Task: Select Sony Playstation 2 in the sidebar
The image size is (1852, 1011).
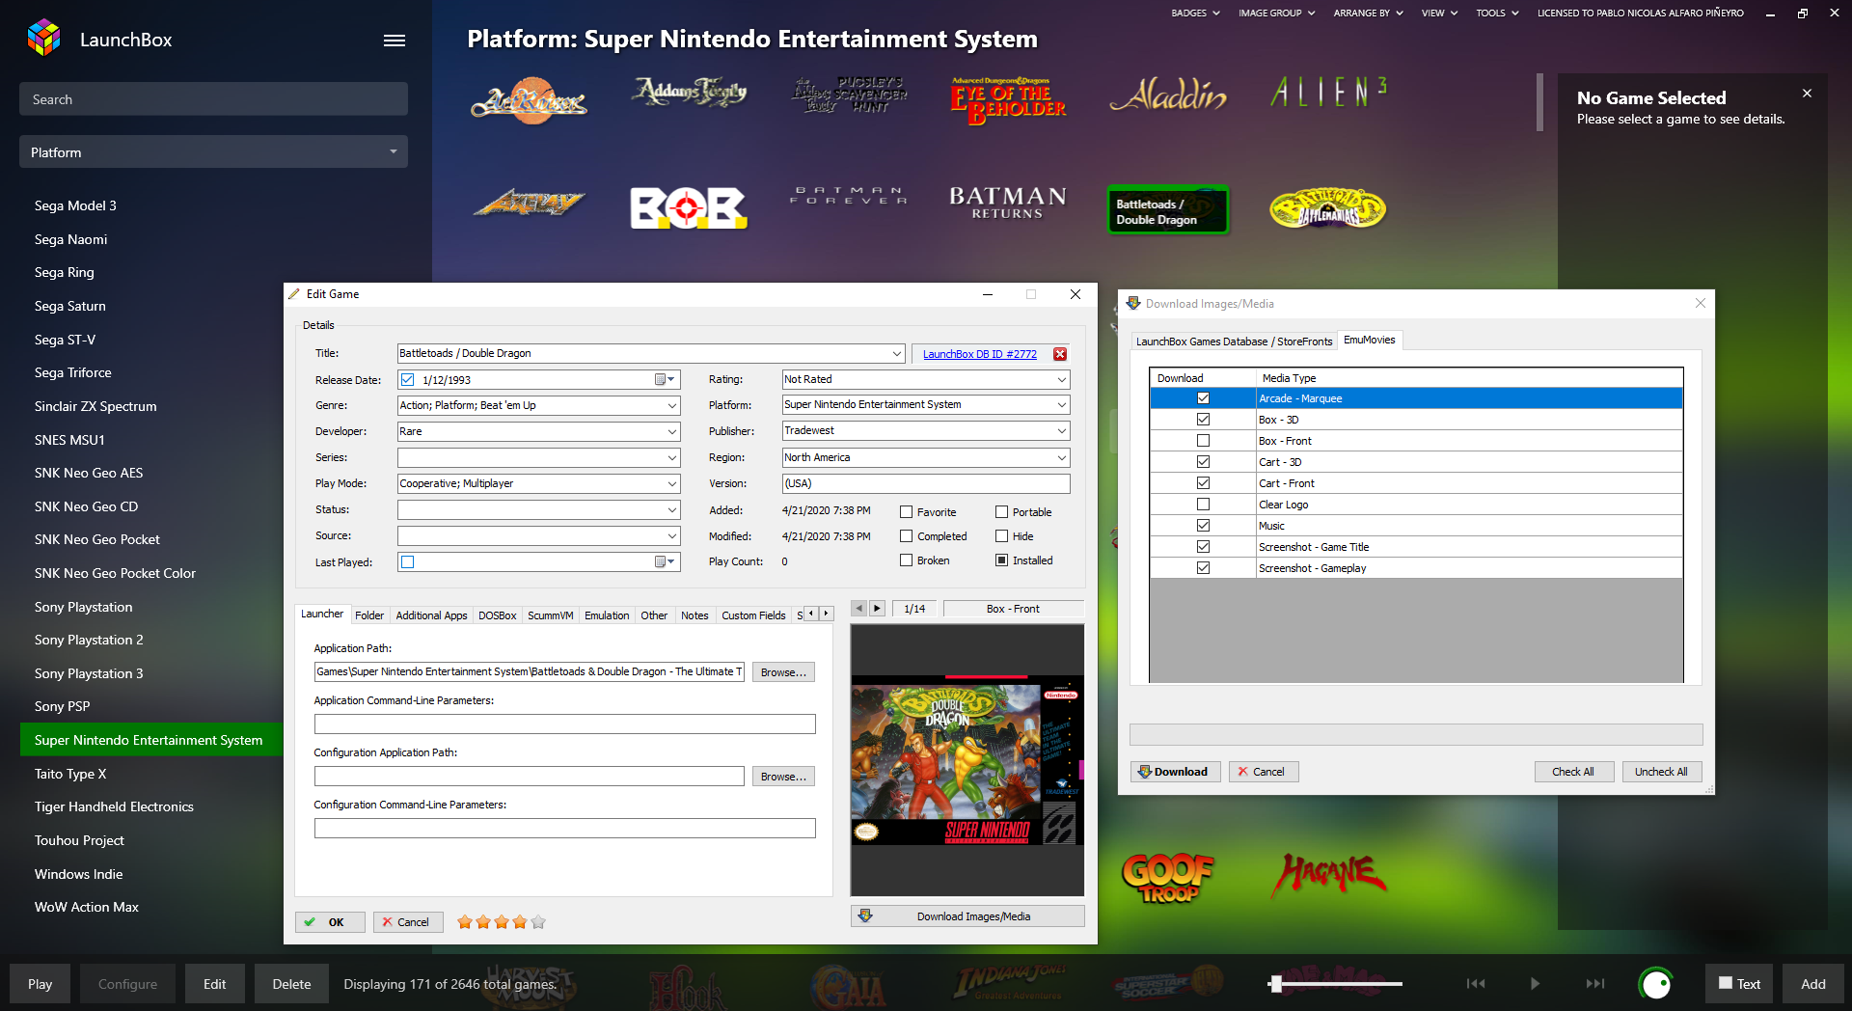Action: coord(89,640)
